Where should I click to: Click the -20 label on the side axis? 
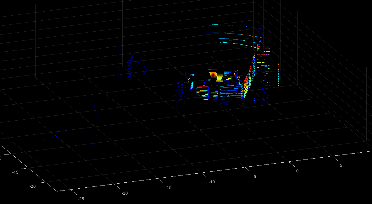click(x=32, y=186)
